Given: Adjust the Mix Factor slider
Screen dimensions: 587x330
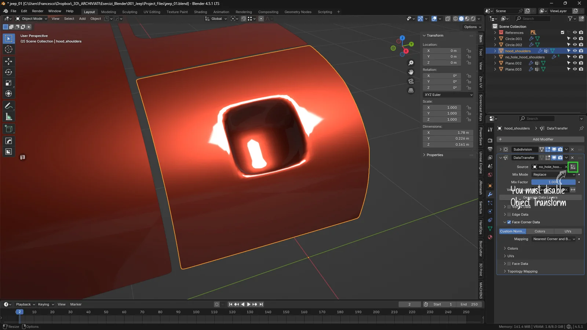Looking at the screenshot, I should tap(553, 182).
